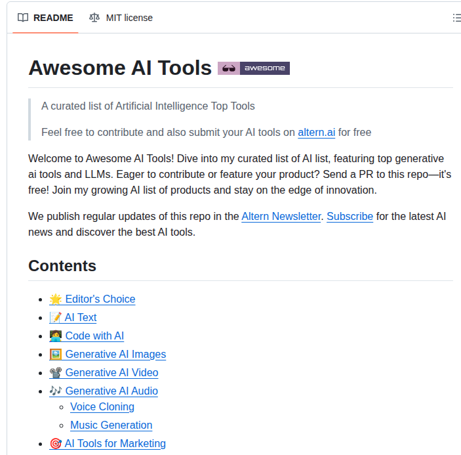Screen dimensions: 461x455
Task: Click the awesome badge with sunglasses
Action: [253, 68]
